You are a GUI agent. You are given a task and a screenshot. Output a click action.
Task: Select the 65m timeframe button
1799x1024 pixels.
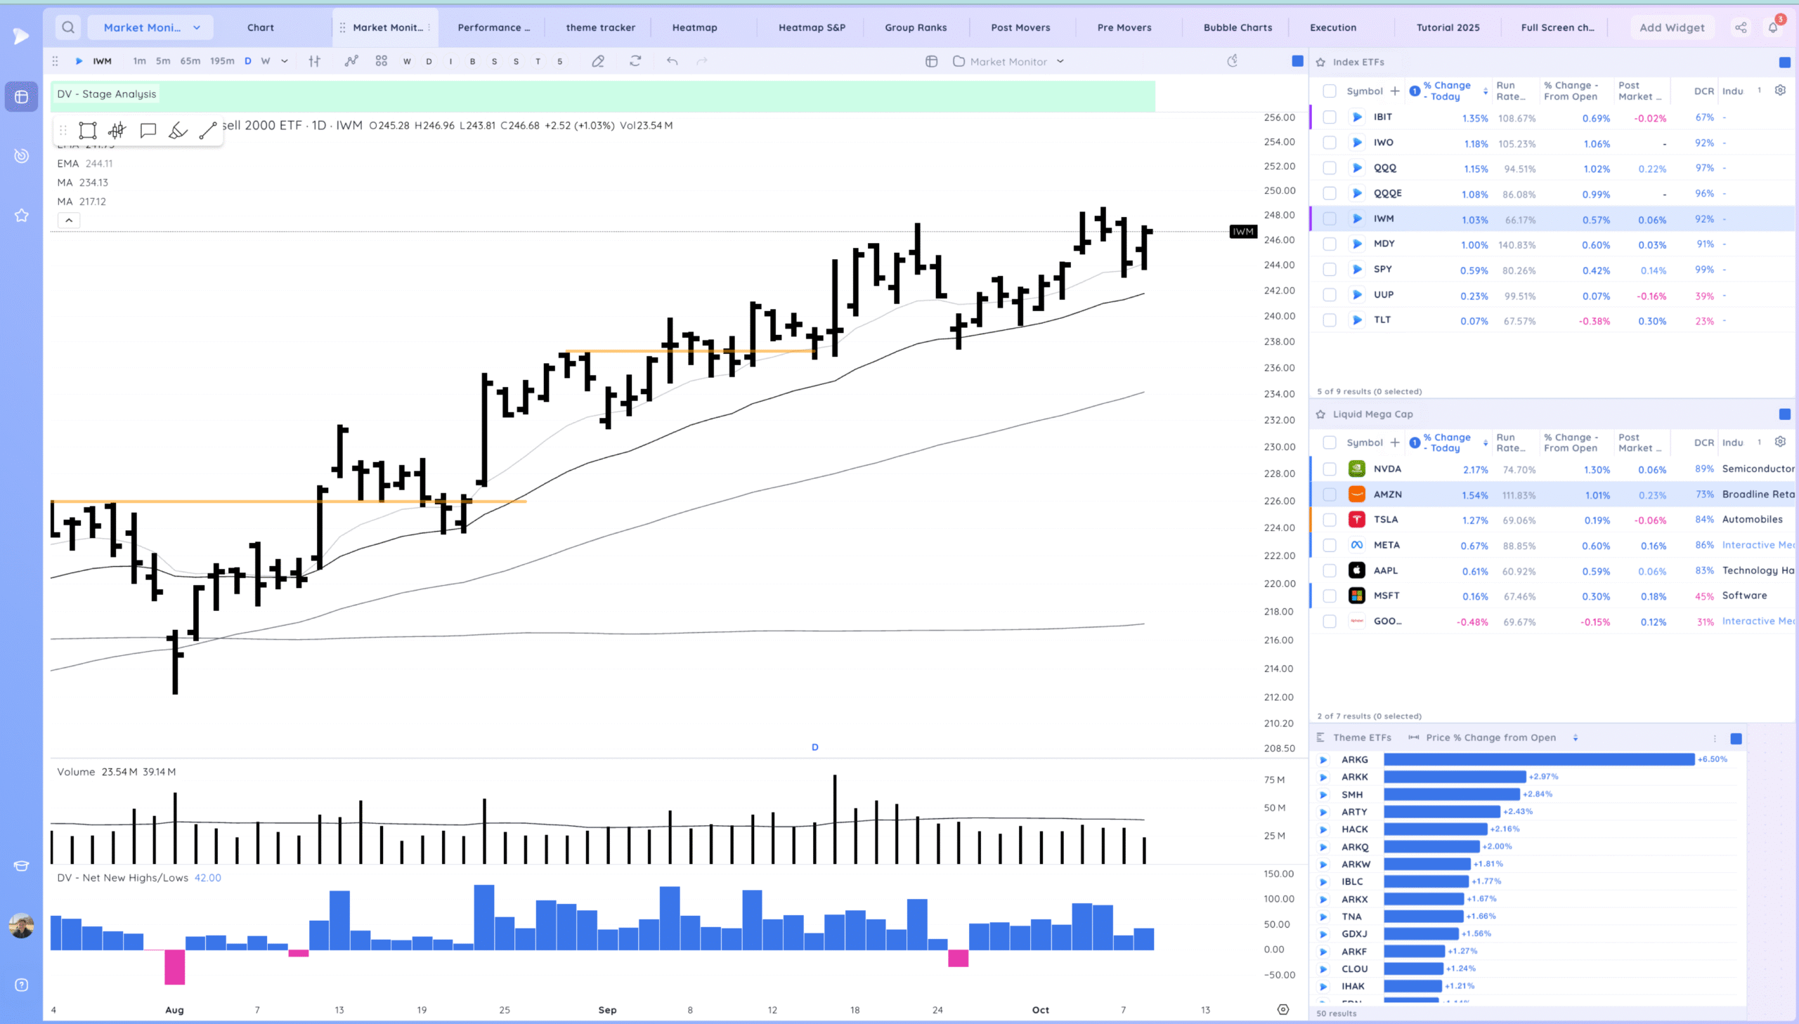tap(190, 61)
